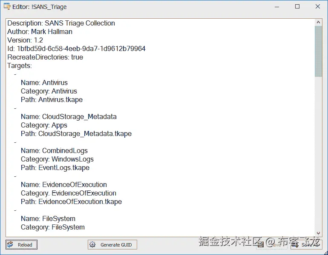Viewport: 328px width, 255px height.
Task: Click the line 'Author: Mark Hallman'
Action: (40, 32)
